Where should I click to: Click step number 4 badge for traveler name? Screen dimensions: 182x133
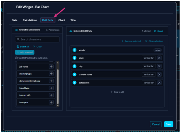pos(75,74)
